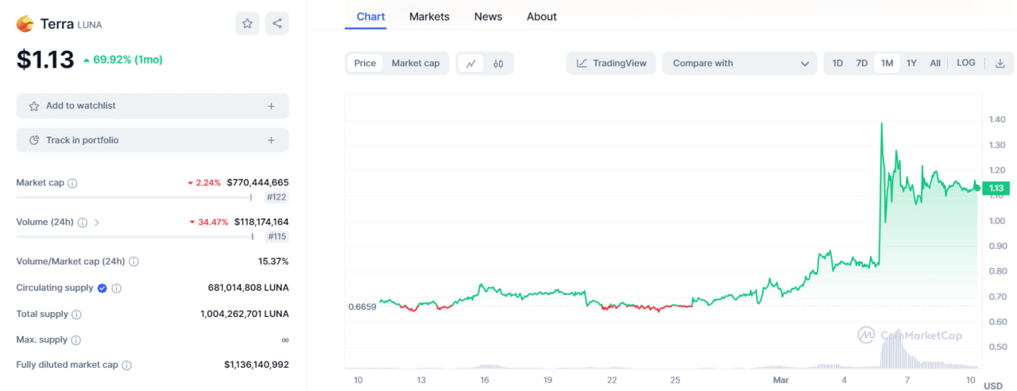1017x391 pixels.
Task: Click the Terra LUNA coin logo
Action: click(x=25, y=24)
